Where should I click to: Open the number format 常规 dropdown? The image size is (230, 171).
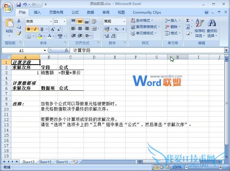124,21
